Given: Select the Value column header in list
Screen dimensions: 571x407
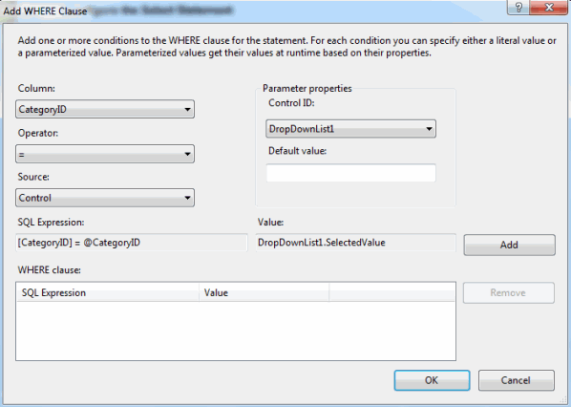Looking at the screenshot, I should coord(264,292).
